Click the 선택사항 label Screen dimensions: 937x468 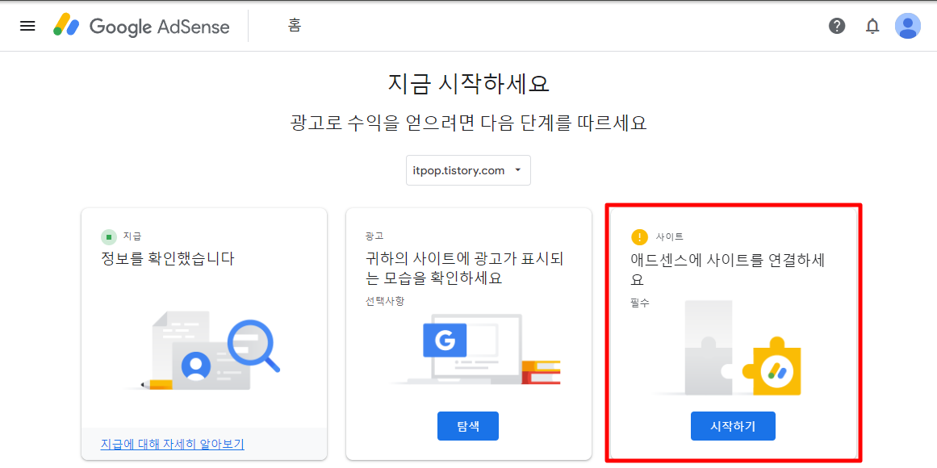pyautogui.click(x=385, y=301)
